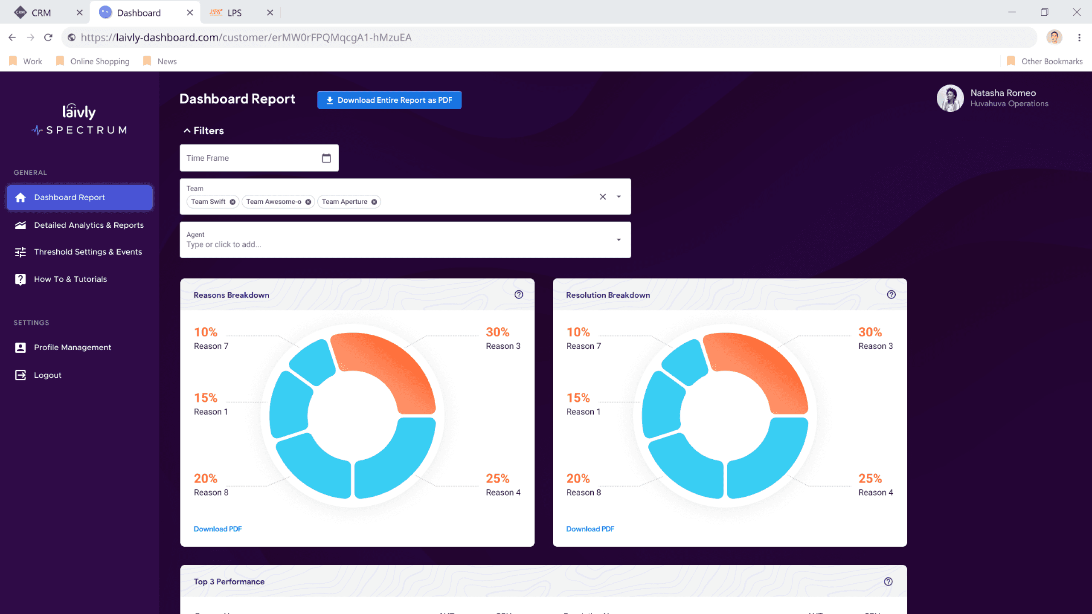Open Natasha Romeo profile avatar
Screen dimensions: 1092x614
[950, 98]
